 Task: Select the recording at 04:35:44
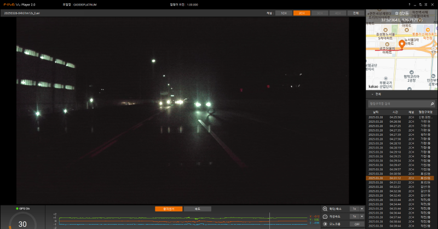pos(400,209)
